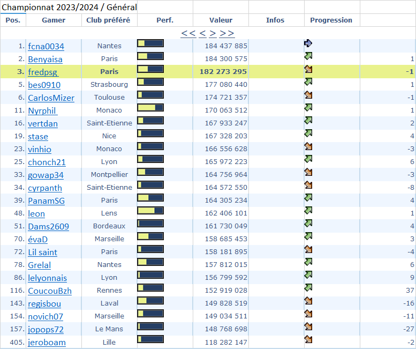
Task: Open gamer profile CarlosMizer
Action: pos(51,98)
